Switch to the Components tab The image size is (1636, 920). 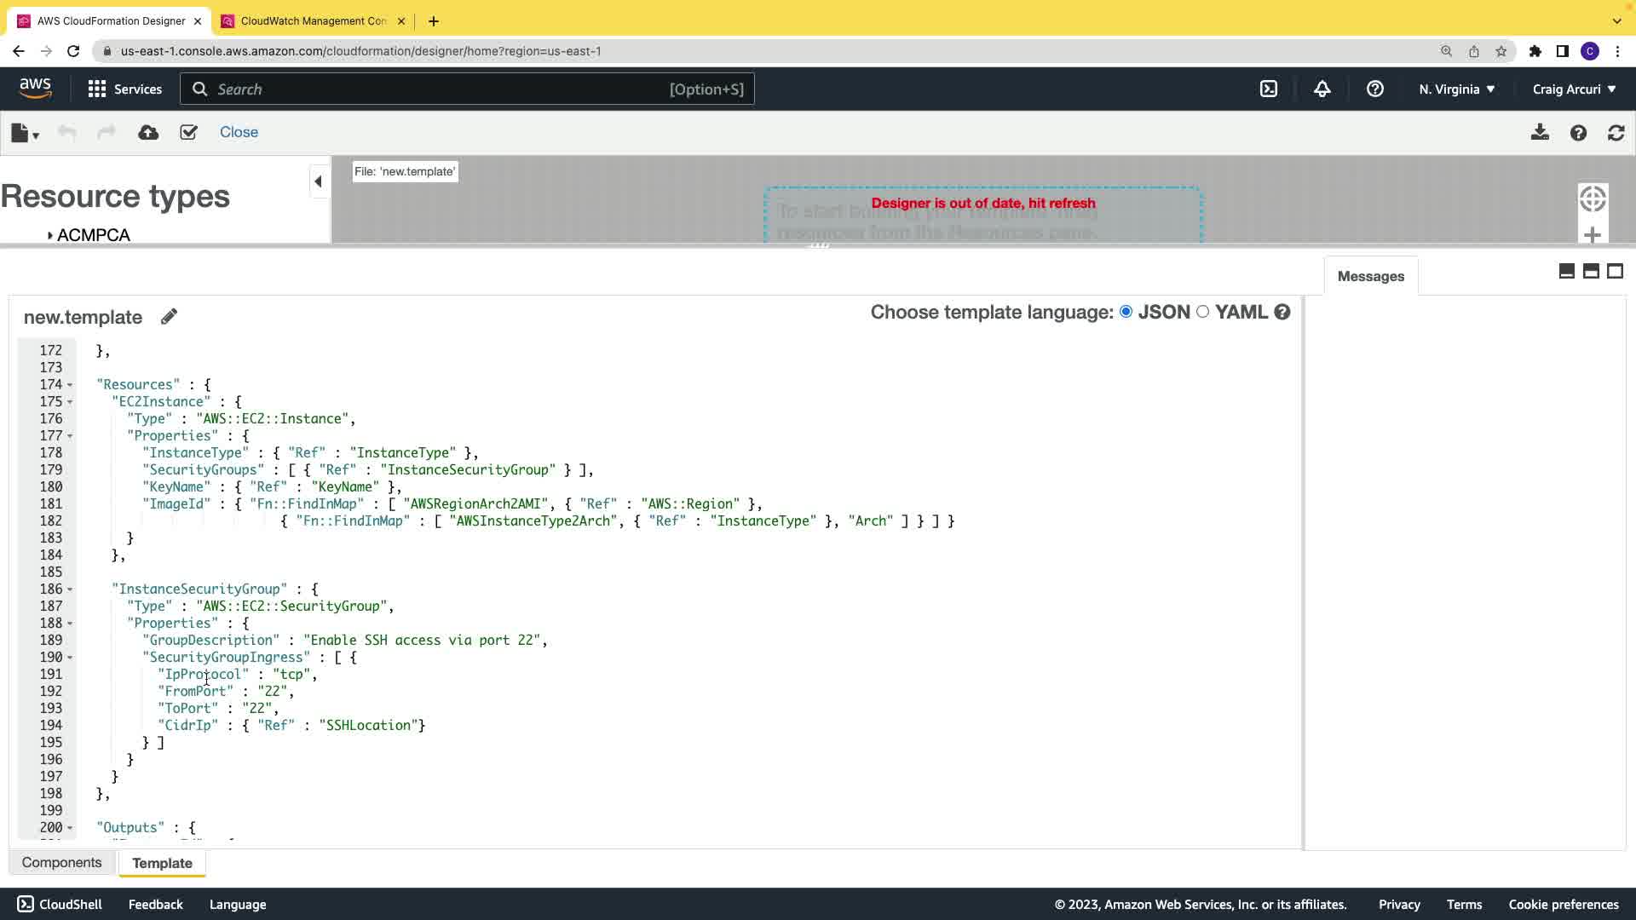pyautogui.click(x=61, y=863)
